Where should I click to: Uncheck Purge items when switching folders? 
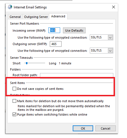click(14, 114)
